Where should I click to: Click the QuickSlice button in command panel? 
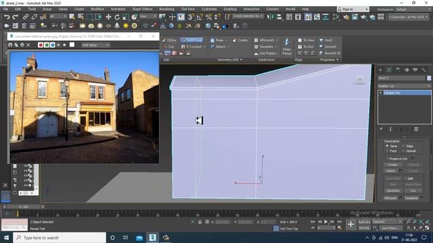(393, 190)
